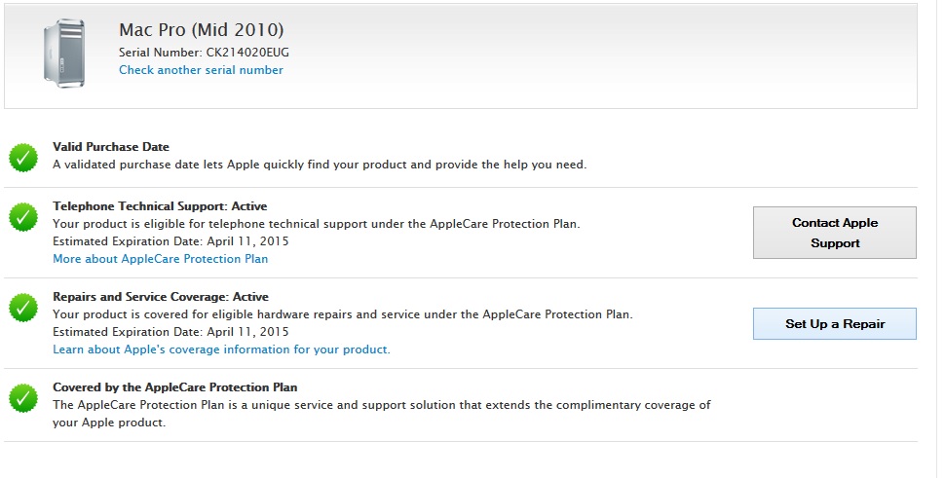Click the green checkmark beside Repairs and Service Coverage
Screen dimensions: 945x478
click(x=23, y=307)
